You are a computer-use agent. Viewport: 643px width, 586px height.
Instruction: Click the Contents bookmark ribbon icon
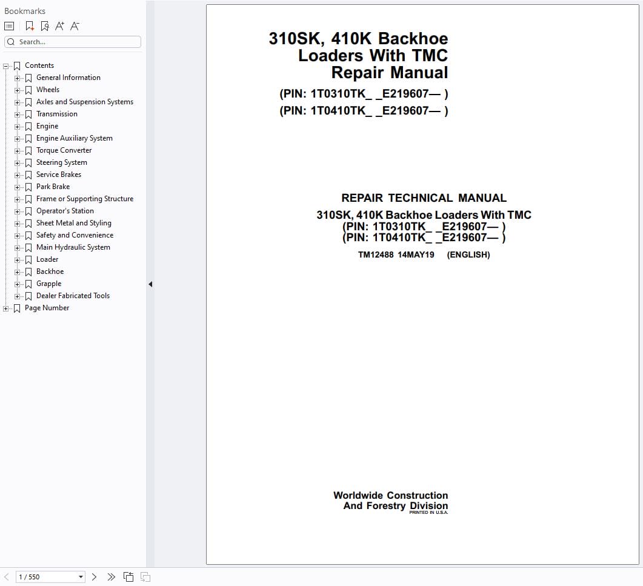(17, 66)
